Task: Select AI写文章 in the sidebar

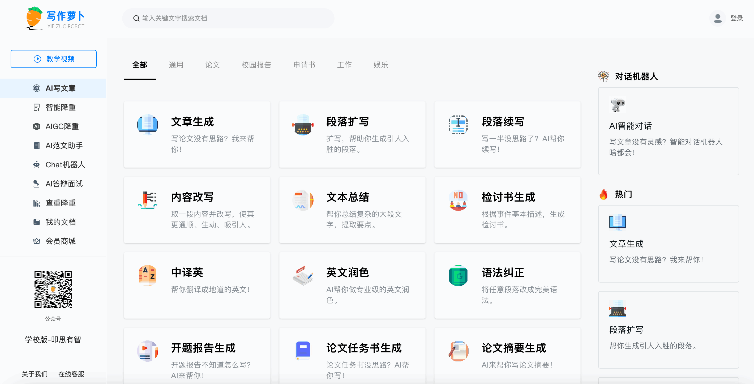Action: 53,88
